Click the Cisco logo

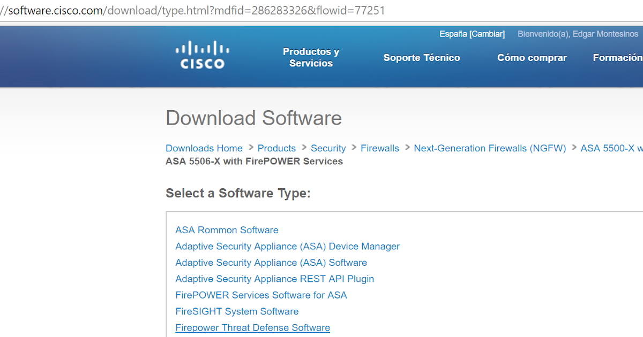pyautogui.click(x=201, y=55)
